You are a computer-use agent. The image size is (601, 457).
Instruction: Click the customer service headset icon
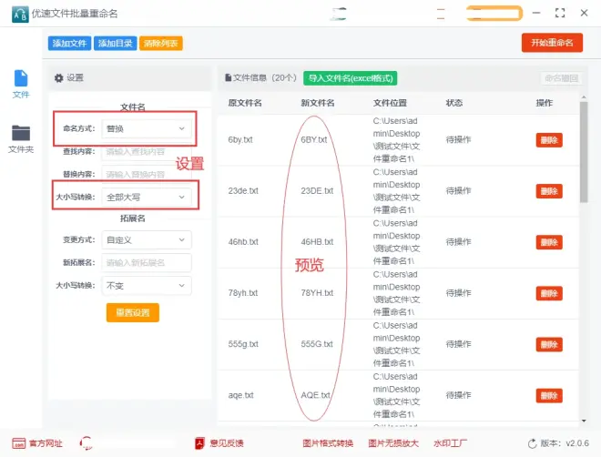(x=88, y=443)
